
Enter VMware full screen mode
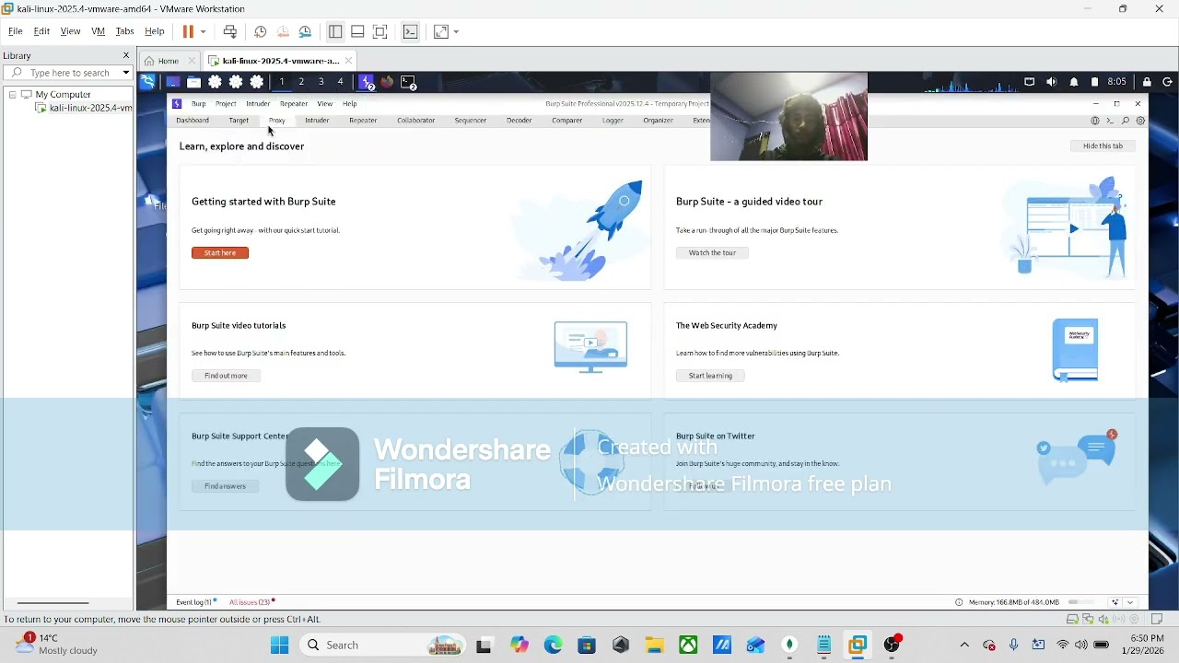tap(379, 31)
